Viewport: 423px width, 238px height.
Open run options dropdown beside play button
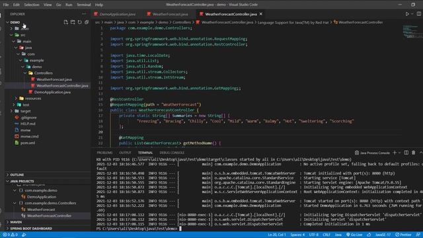coord(412,14)
